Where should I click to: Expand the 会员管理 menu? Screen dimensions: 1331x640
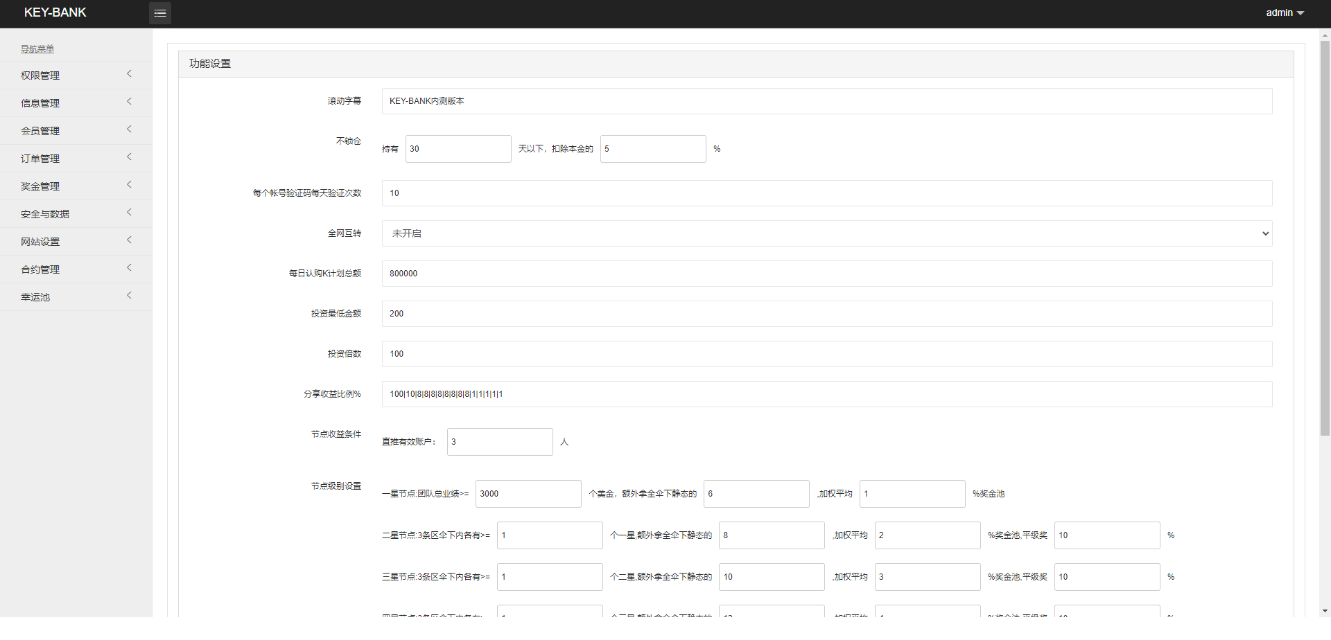76,130
